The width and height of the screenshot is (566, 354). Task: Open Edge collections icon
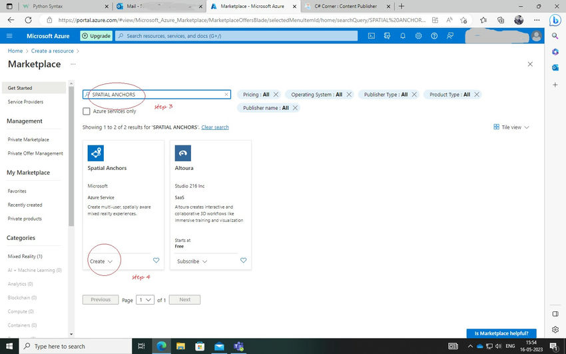501,20
